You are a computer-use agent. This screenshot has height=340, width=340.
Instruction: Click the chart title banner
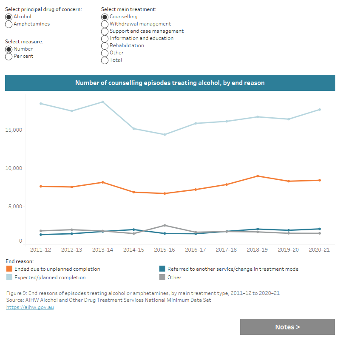click(x=170, y=83)
